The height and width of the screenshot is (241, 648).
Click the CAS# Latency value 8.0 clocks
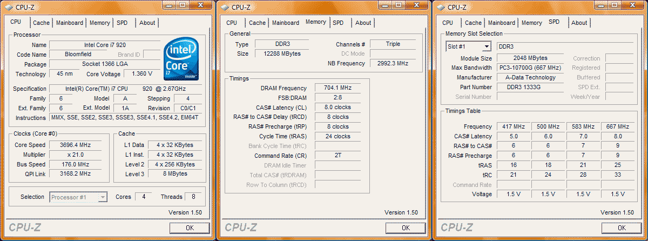click(338, 108)
